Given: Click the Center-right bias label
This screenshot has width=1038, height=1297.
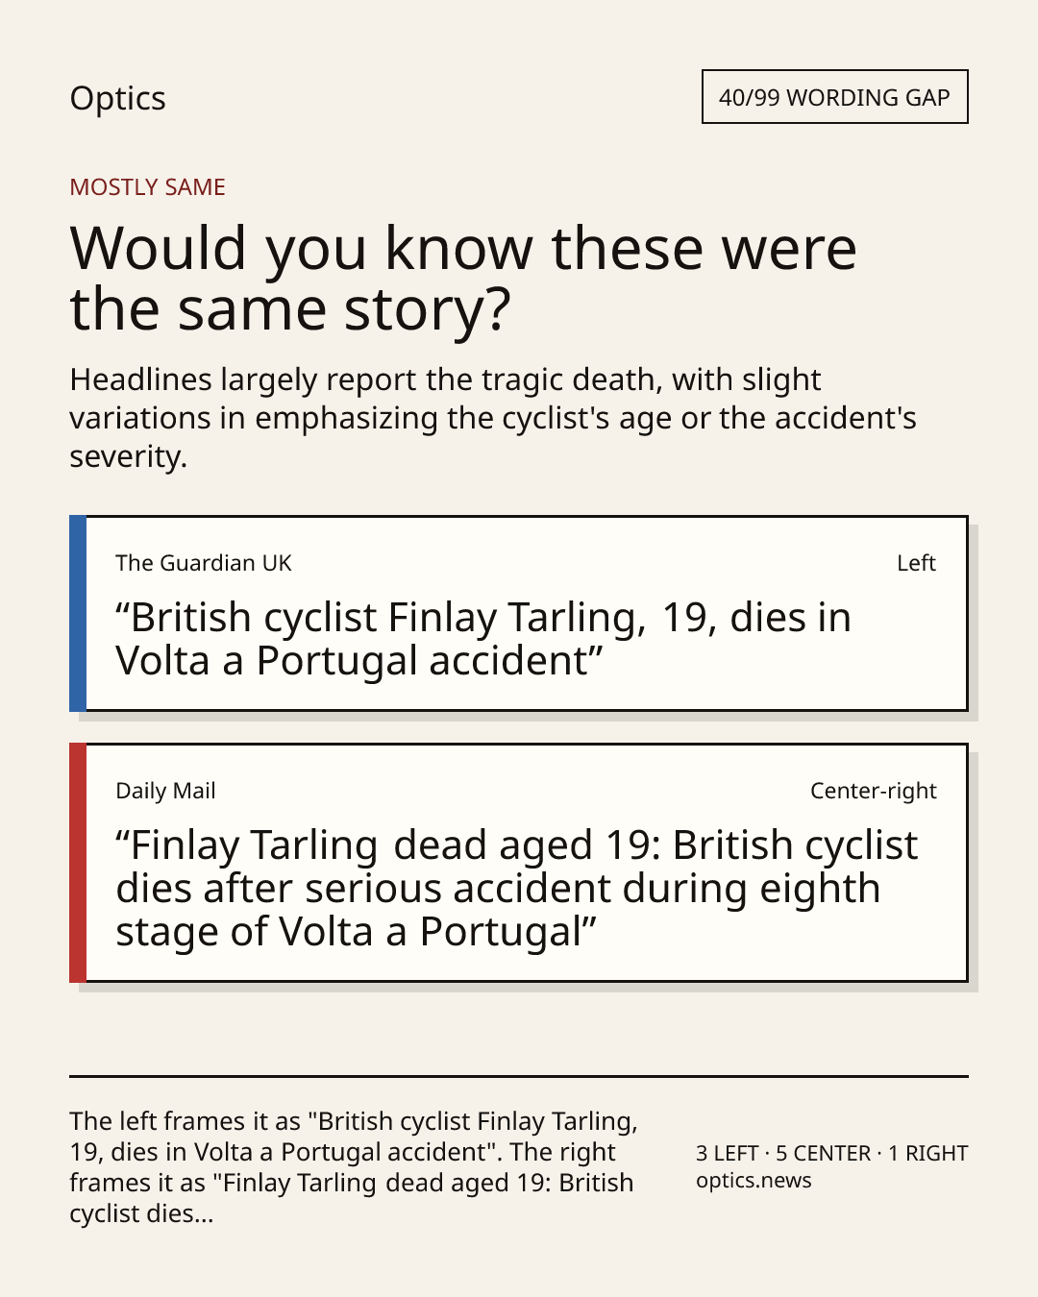Looking at the screenshot, I should pos(873,791).
